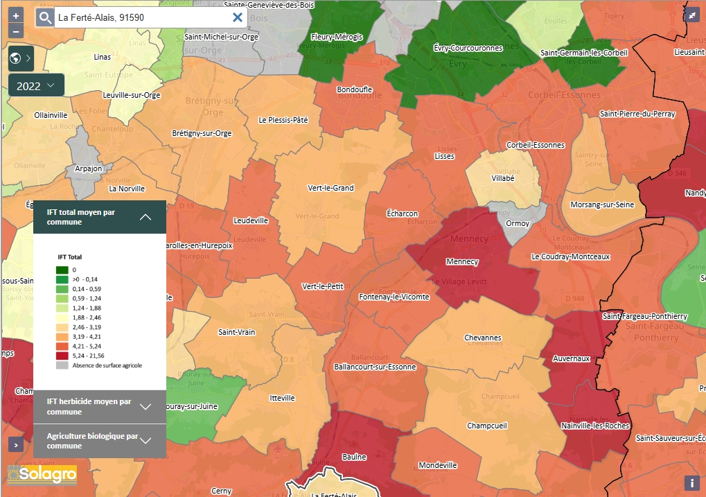The width and height of the screenshot is (706, 497).
Task: Open the map information button
Action: point(691,483)
